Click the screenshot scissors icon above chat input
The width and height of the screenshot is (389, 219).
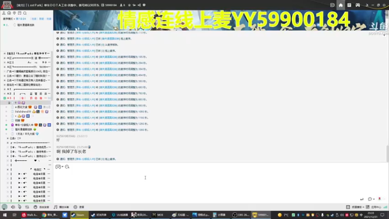coord(67,166)
